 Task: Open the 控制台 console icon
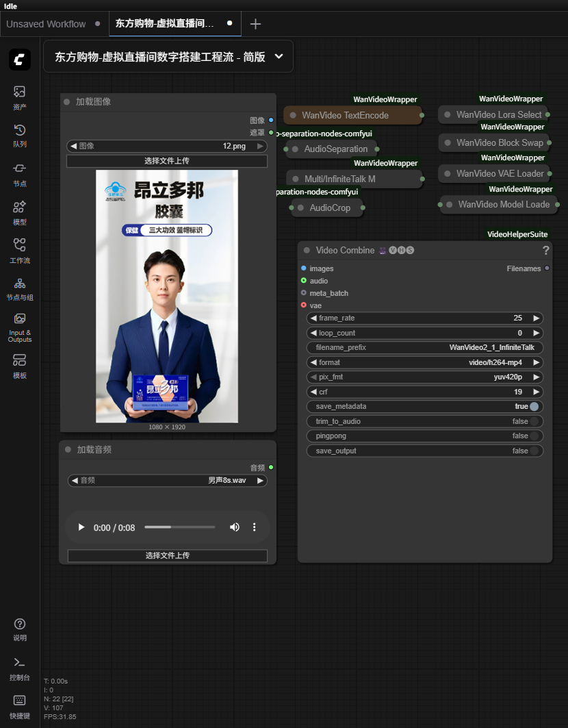19,668
